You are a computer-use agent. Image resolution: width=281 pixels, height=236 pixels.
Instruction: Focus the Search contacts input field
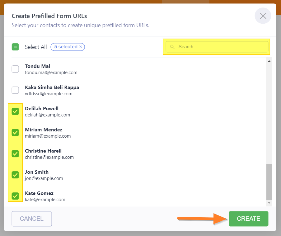point(217,47)
